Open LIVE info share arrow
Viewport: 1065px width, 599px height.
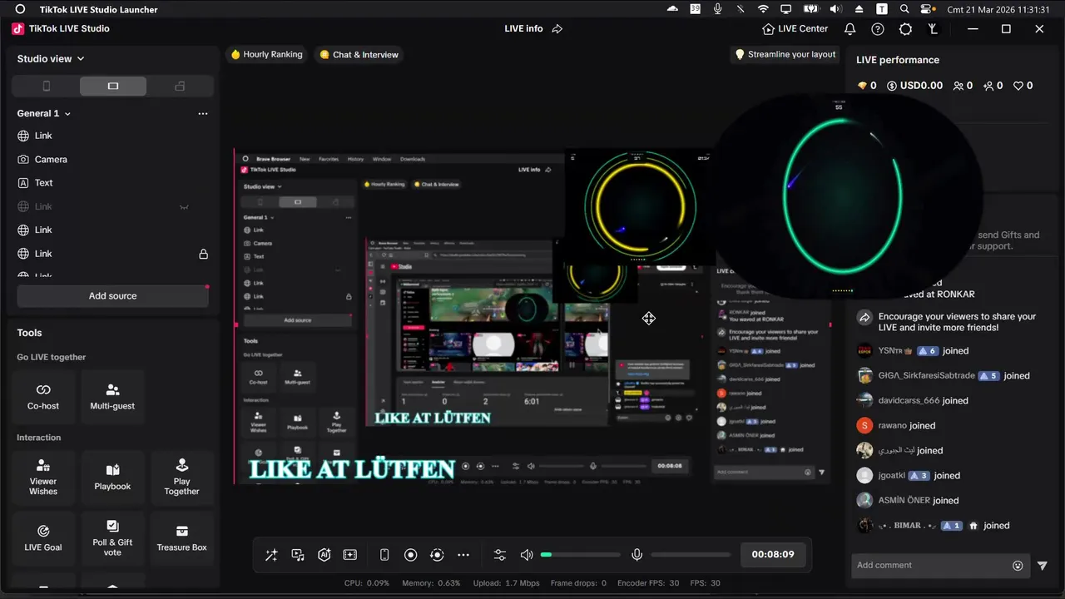coord(557,28)
